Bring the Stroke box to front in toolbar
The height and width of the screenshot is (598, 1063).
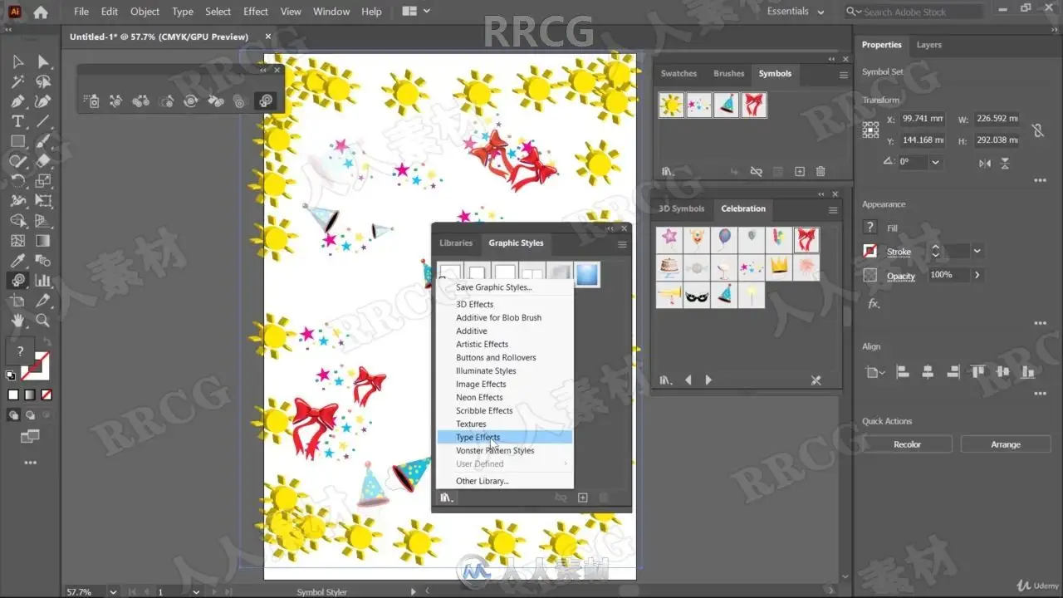click(x=37, y=366)
